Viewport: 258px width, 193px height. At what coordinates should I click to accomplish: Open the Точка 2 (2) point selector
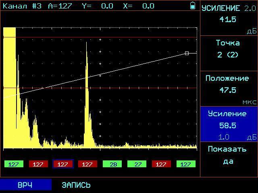(229, 49)
